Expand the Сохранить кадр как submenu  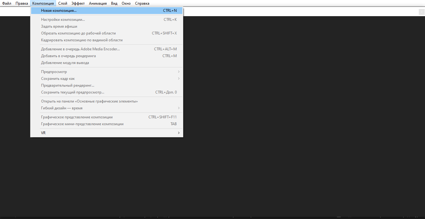[x=107, y=79]
